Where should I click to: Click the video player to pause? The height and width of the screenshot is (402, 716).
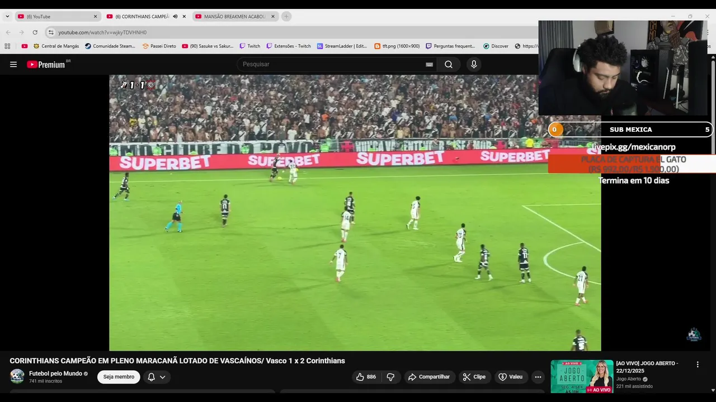[x=355, y=213]
